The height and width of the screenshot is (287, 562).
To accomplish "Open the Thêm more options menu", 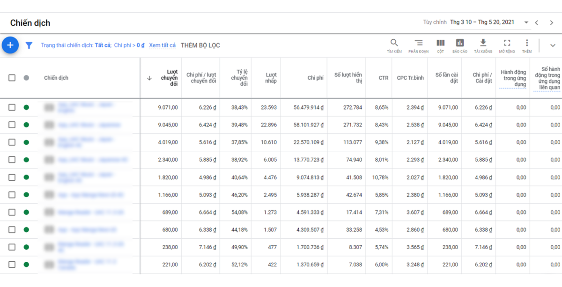I will point(527,45).
